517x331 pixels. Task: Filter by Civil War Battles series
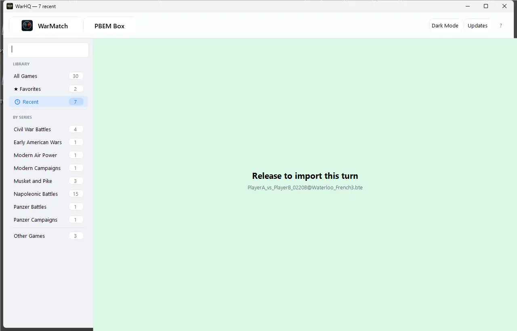click(48, 129)
